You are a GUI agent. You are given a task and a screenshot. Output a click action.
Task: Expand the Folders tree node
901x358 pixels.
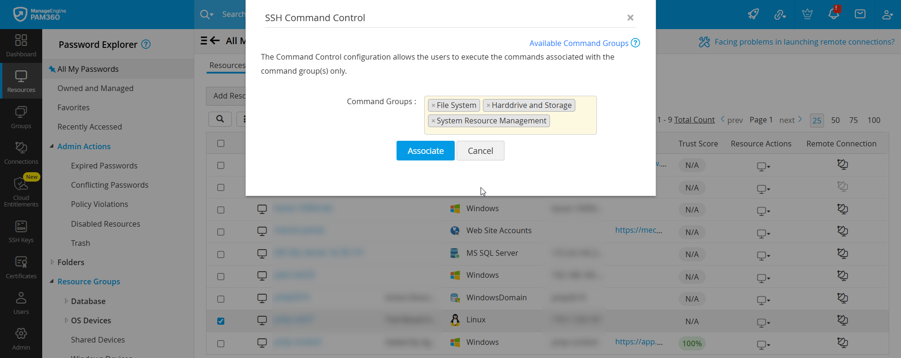(x=52, y=262)
